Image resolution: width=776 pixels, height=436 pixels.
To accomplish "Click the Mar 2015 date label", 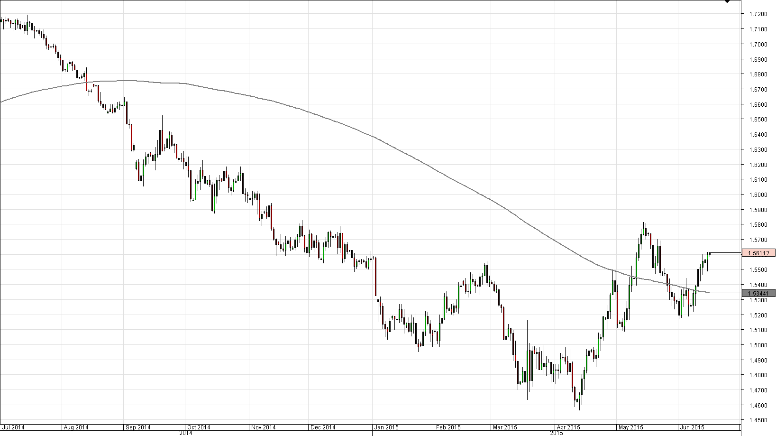I will tap(505, 427).
